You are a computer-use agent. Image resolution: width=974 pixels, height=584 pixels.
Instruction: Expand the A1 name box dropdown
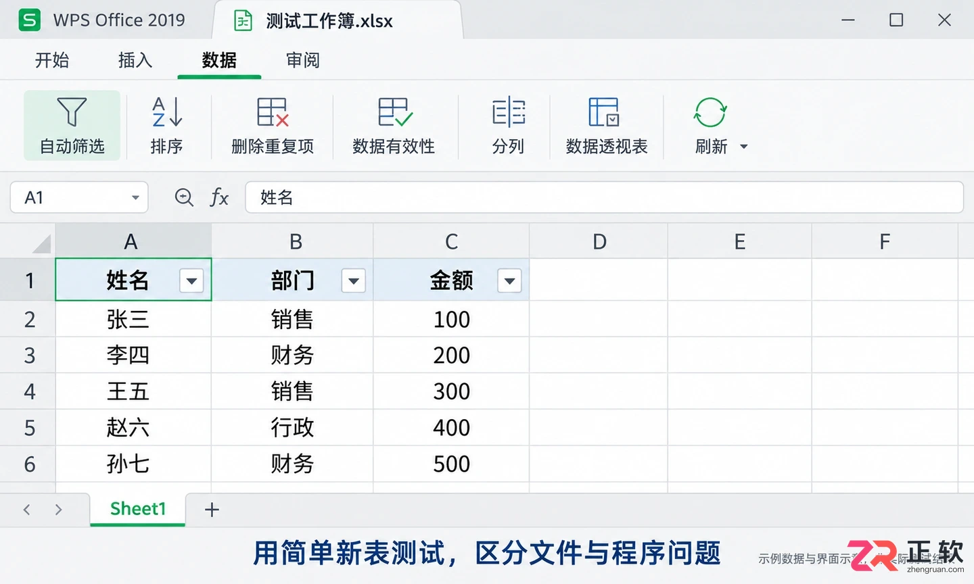[135, 197]
